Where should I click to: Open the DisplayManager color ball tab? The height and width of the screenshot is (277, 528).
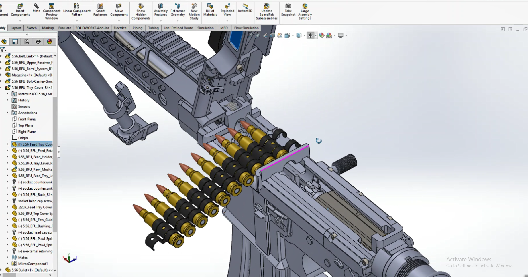(x=50, y=42)
